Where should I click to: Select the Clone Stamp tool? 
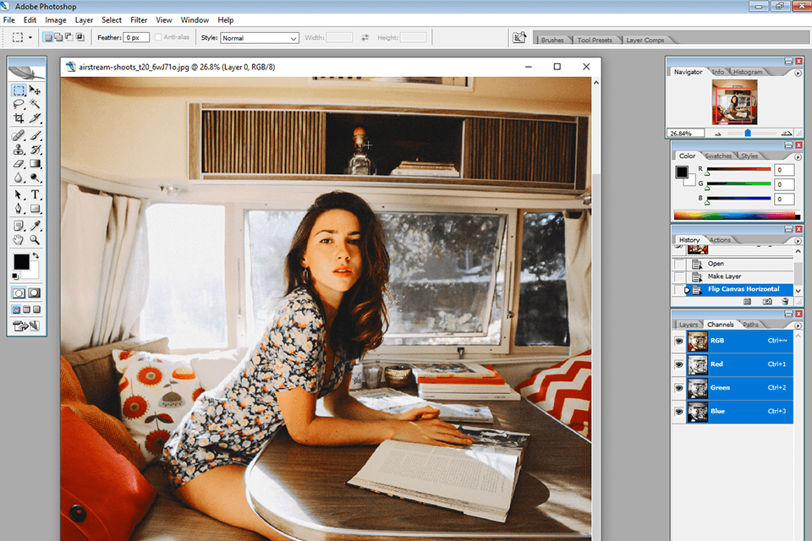pos(19,150)
